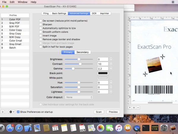Click the Saturation value stepper

pos(111,87)
